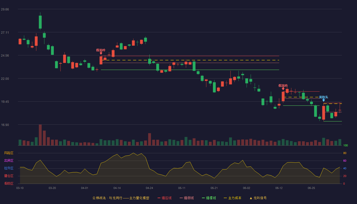Click the 24.56 price axis label
Viewport: 357px width, 204px height.
(x=5, y=55)
